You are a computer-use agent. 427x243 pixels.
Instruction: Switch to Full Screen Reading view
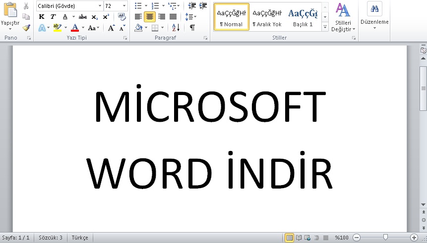pyautogui.click(x=299, y=238)
